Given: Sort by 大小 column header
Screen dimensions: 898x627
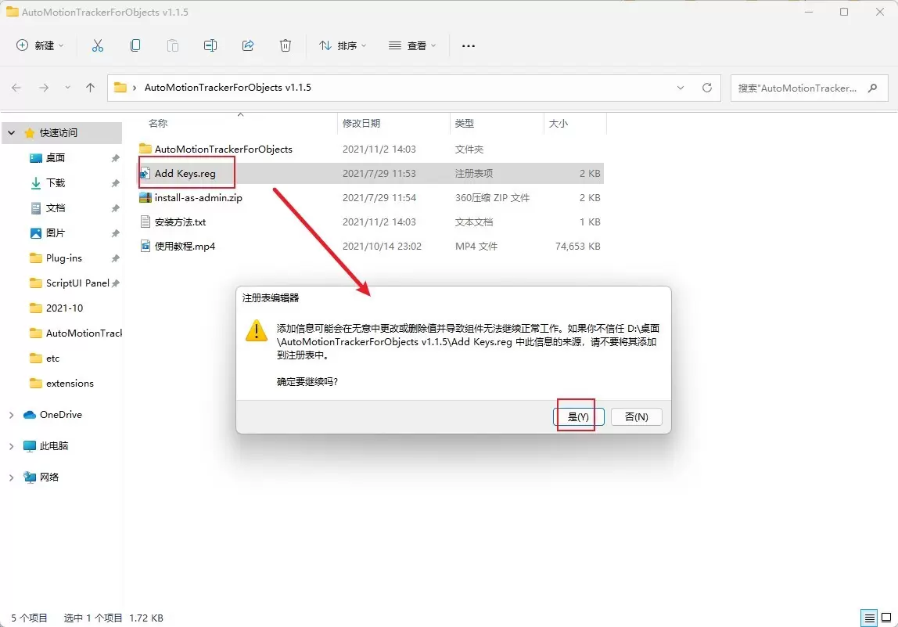Looking at the screenshot, I should (559, 123).
